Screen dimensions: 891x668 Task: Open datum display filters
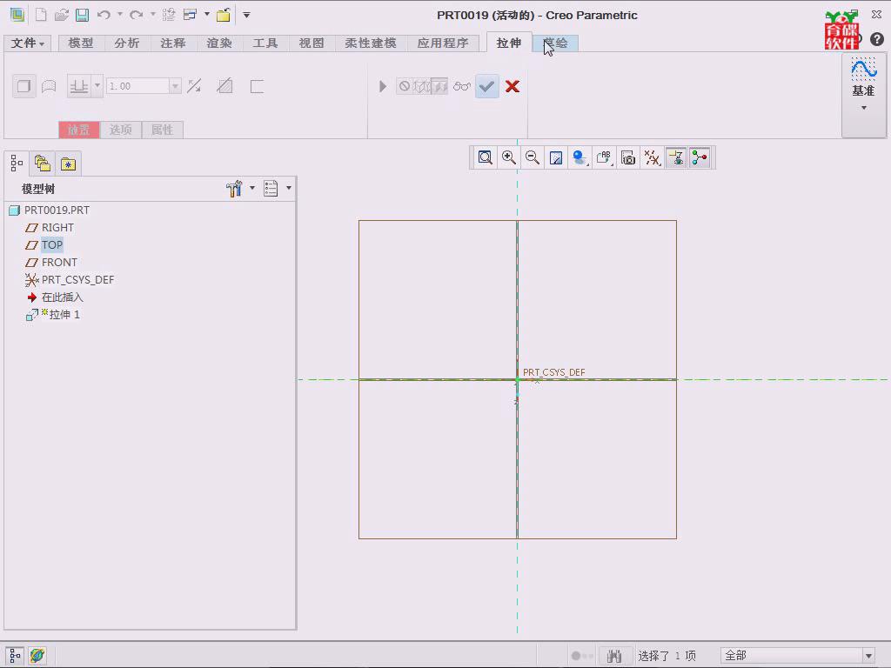coord(652,157)
